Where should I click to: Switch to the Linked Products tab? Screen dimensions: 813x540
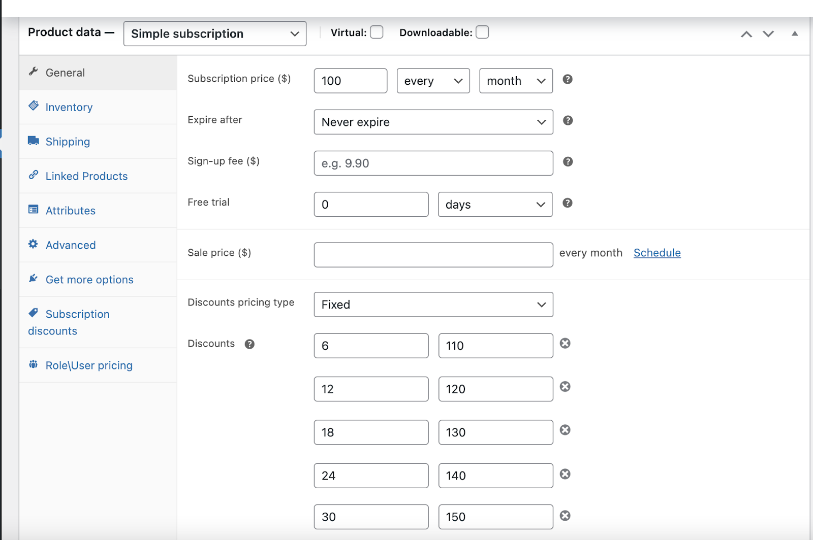[x=98, y=176]
